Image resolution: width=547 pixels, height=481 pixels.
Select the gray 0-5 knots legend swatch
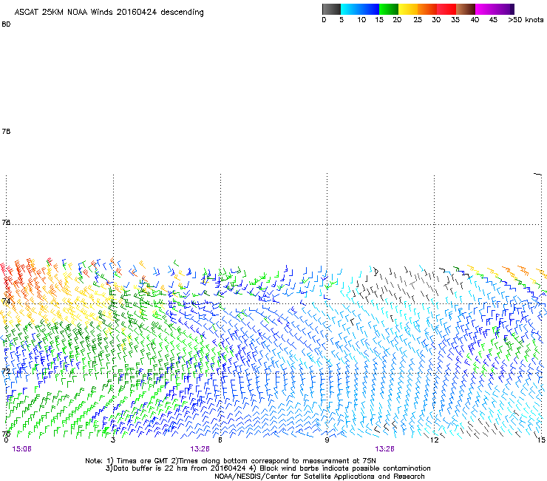331,9
